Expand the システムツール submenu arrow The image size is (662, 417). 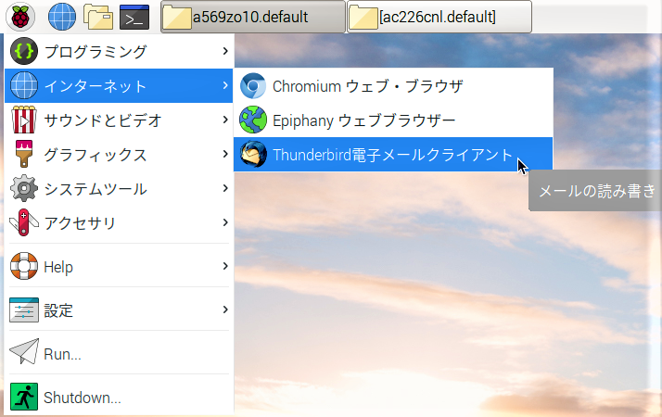225,188
